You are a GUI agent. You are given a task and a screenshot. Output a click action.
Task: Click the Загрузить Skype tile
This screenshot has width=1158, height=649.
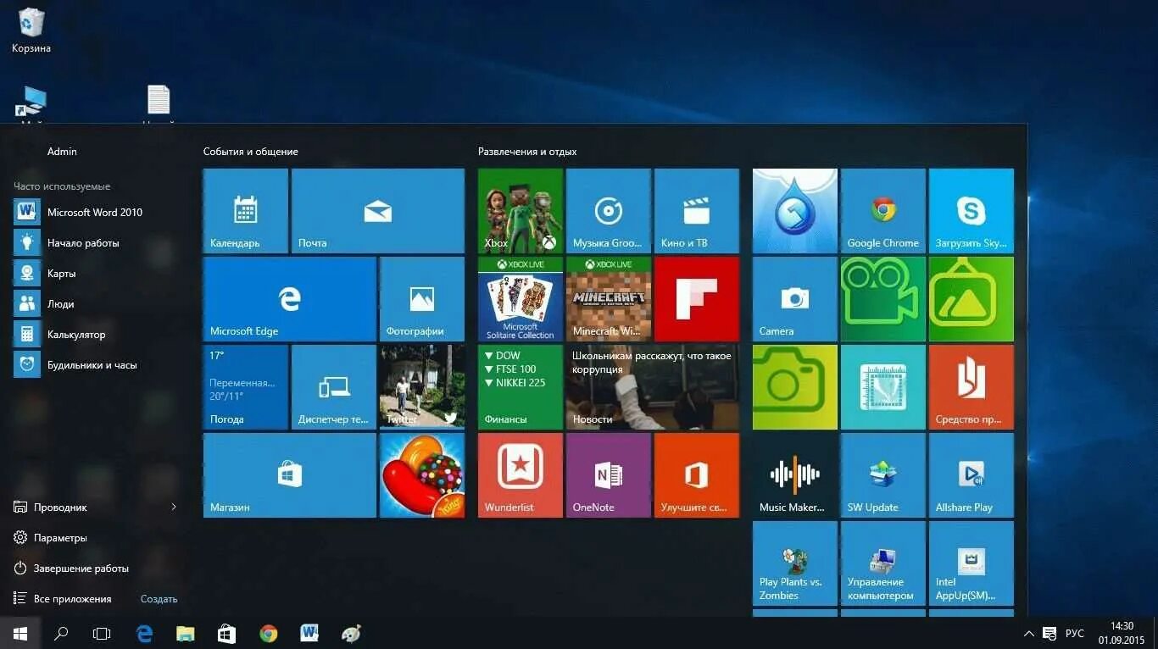(971, 211)
